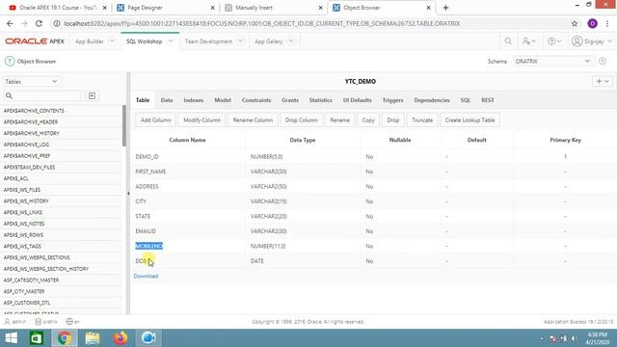Expand the SQL Workshop dropdown arrow
Screen dimensions: 617x347
(171, 40)
